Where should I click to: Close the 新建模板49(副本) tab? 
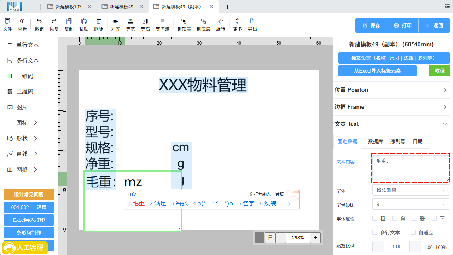tap(211, 7)
